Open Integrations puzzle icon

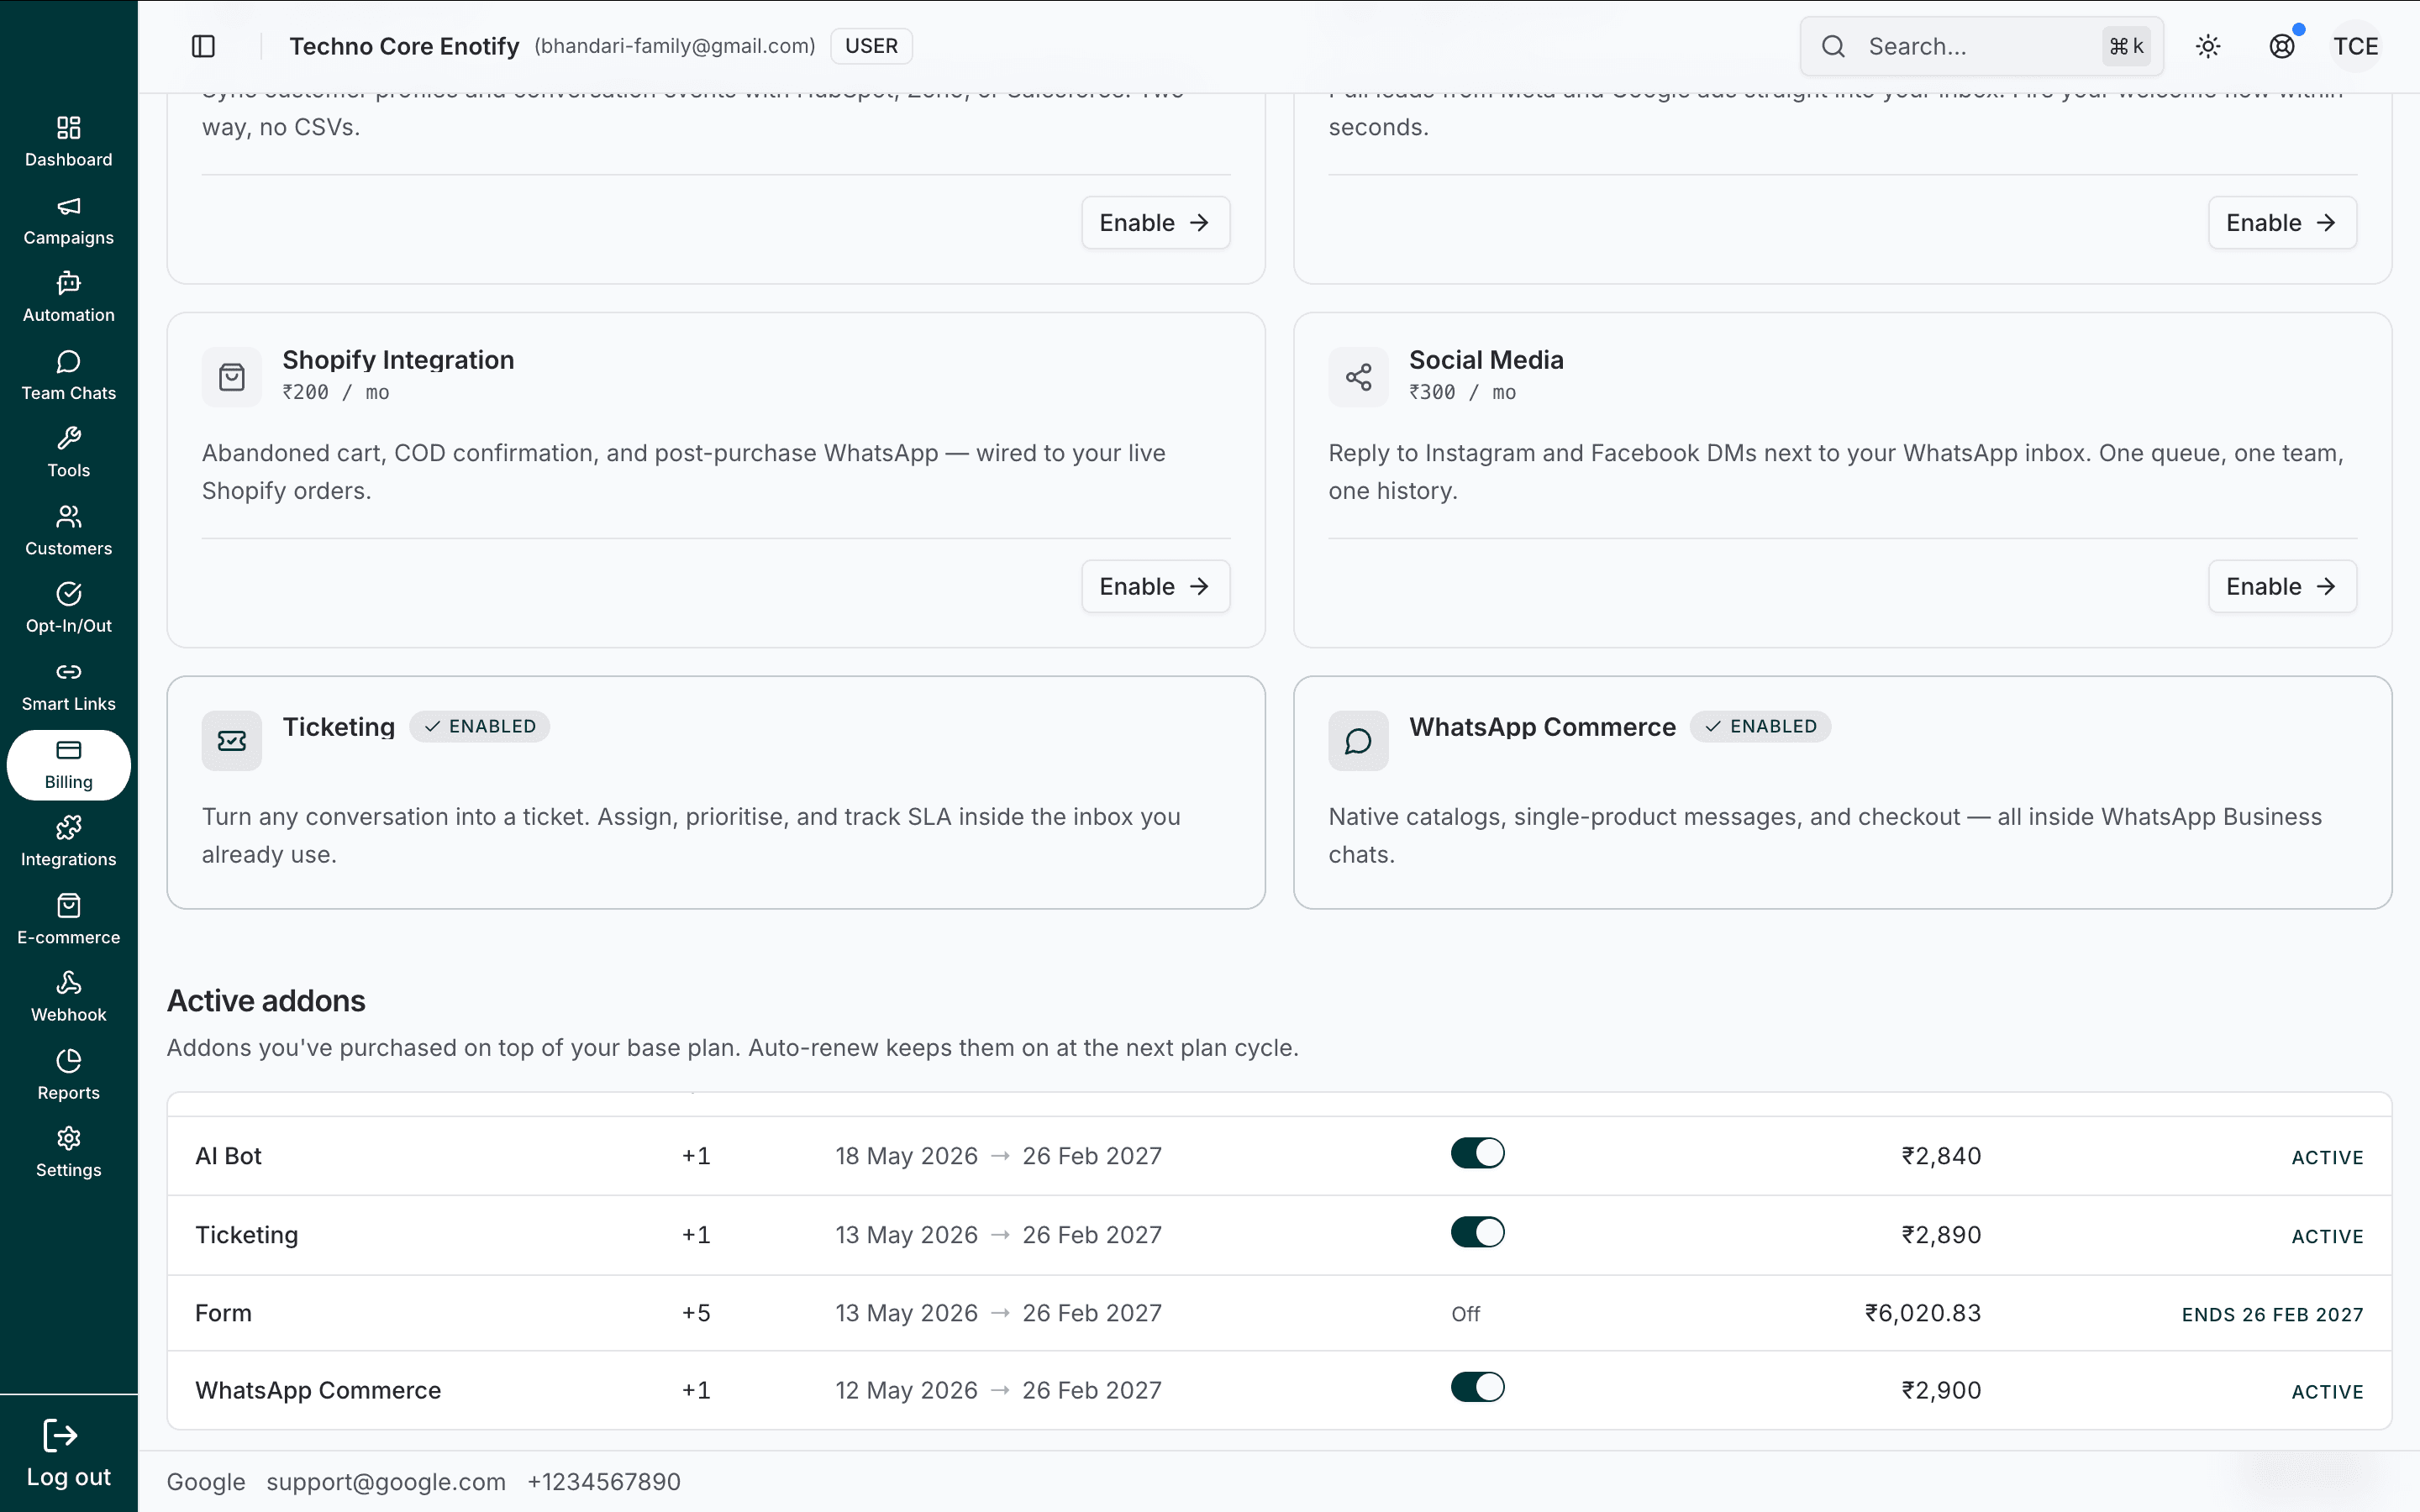pos(68,827)
